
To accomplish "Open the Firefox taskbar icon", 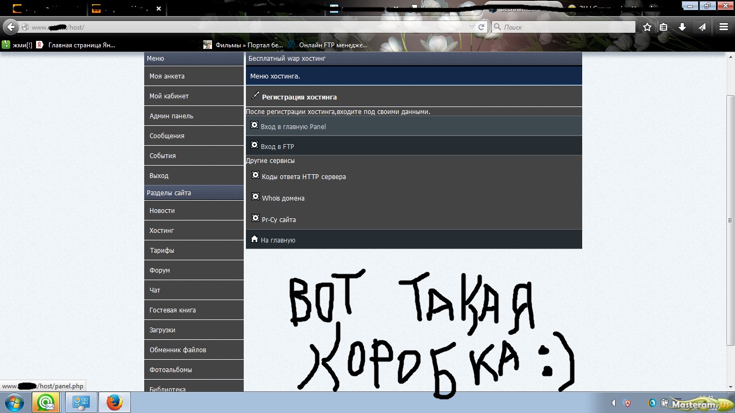I will click(x=114, y=402).
